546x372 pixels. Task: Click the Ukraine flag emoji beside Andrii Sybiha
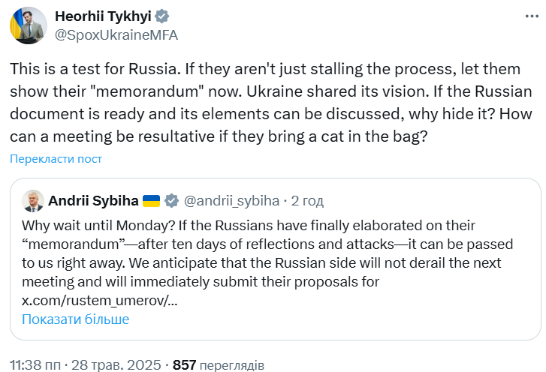pos(152,201)
